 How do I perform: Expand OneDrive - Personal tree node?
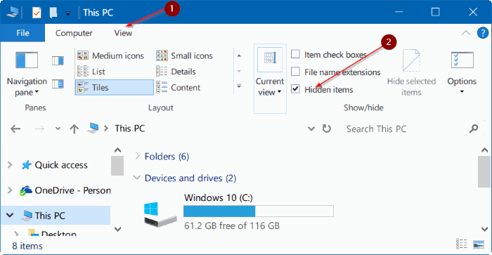coord(10,190)
